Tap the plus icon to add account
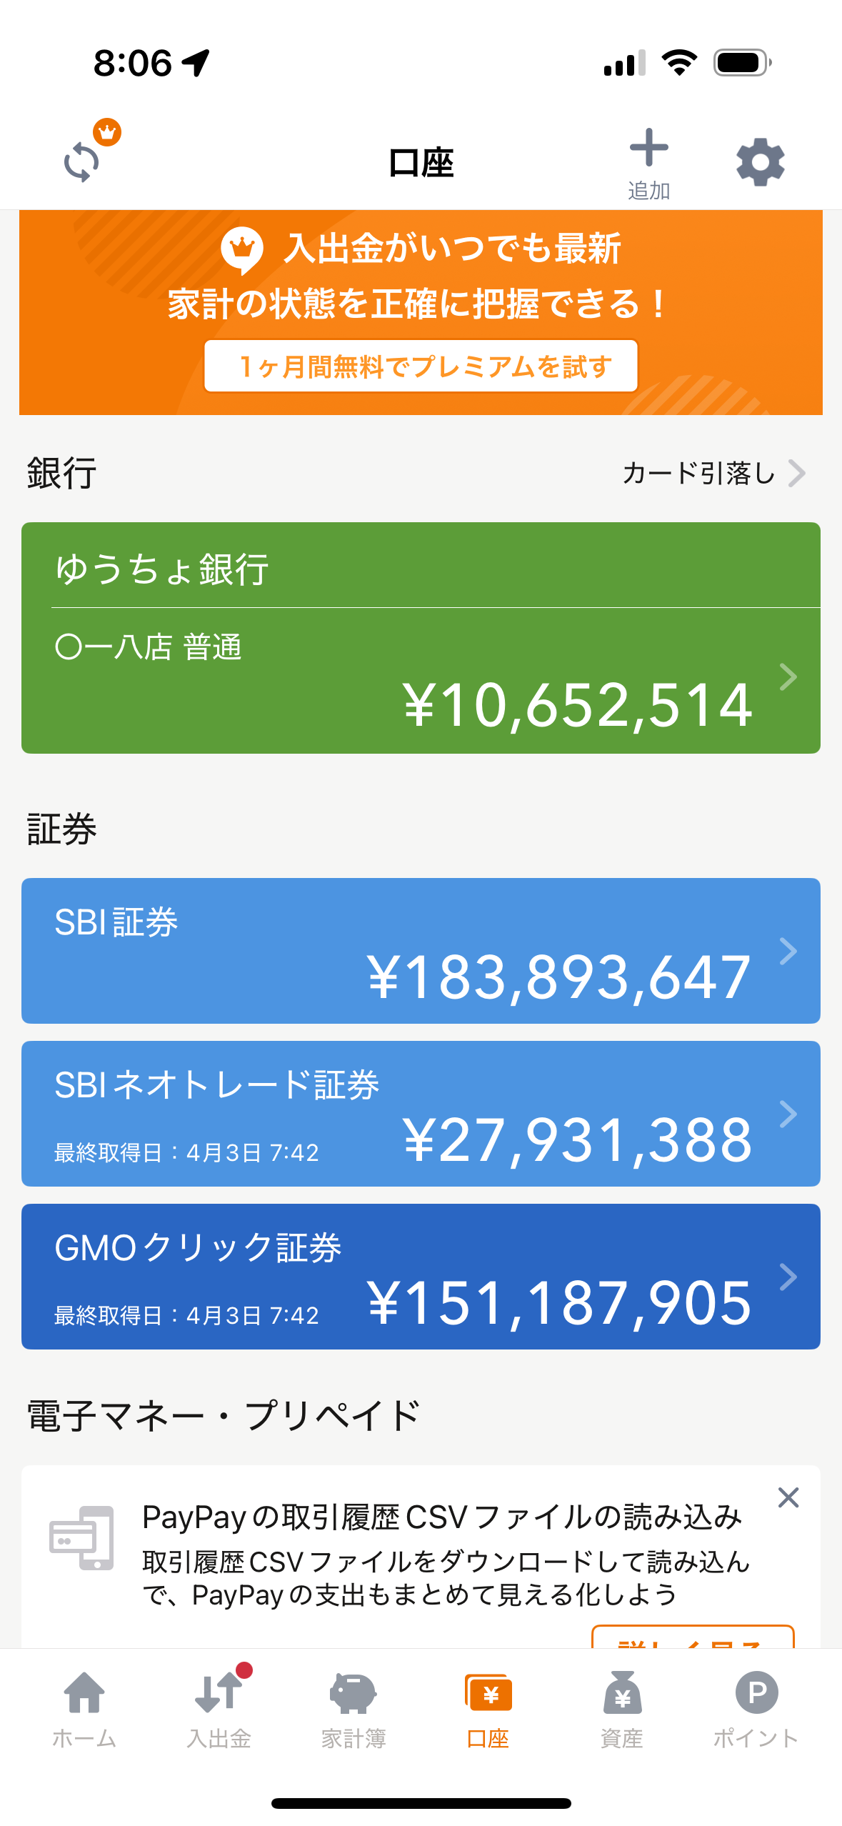Screen dimensions: 842x1826 click(648, 149)
